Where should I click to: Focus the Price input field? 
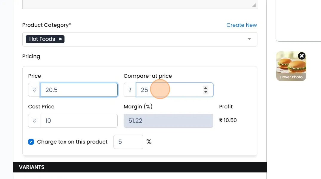[x=79, y=90]
